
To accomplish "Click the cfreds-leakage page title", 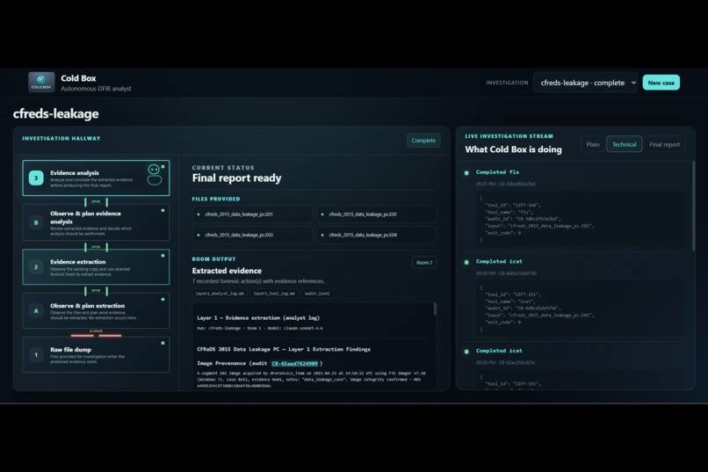I will [56, 113].
